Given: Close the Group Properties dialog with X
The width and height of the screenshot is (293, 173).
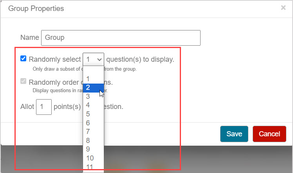Looking at the screenshot, I should point(283,7).
